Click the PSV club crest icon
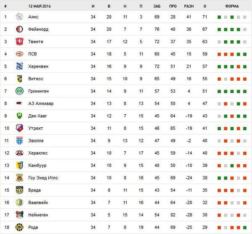This screenshot has width=252, height=234. [x=19, y=54]
